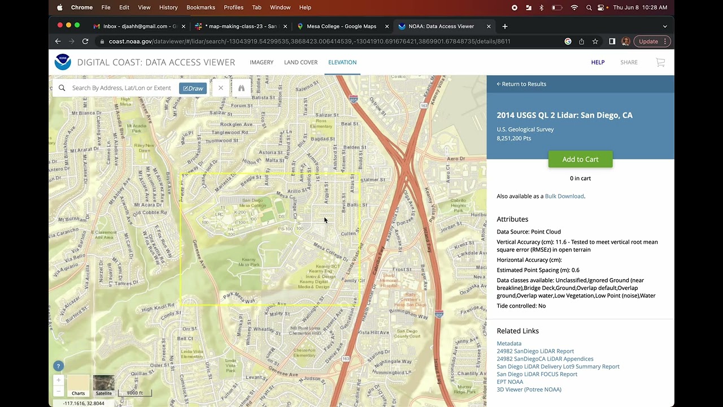Viewport: 723px width, 407px height.
Task: Open the HELP link in header
Action: click(x=598, y=62)
